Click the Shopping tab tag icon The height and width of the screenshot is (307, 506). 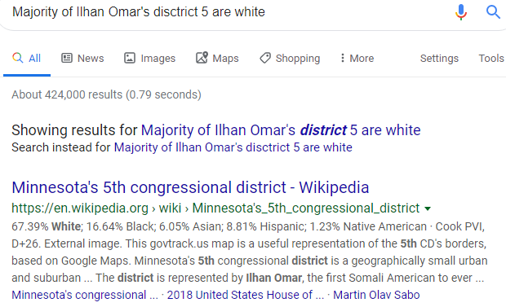pos(265,58)
